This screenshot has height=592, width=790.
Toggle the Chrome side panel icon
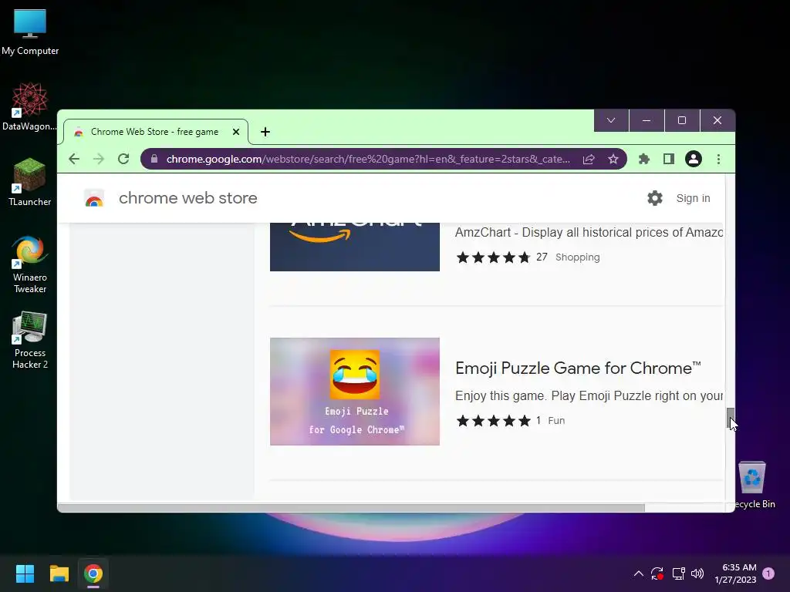point(669,159)
